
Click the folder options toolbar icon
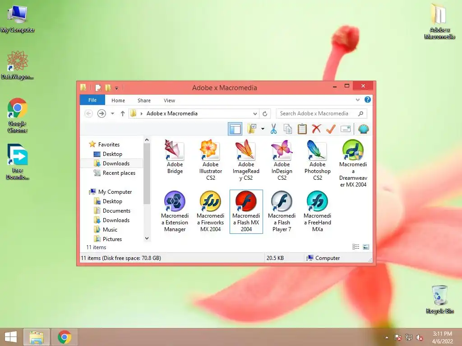[252, 129]
